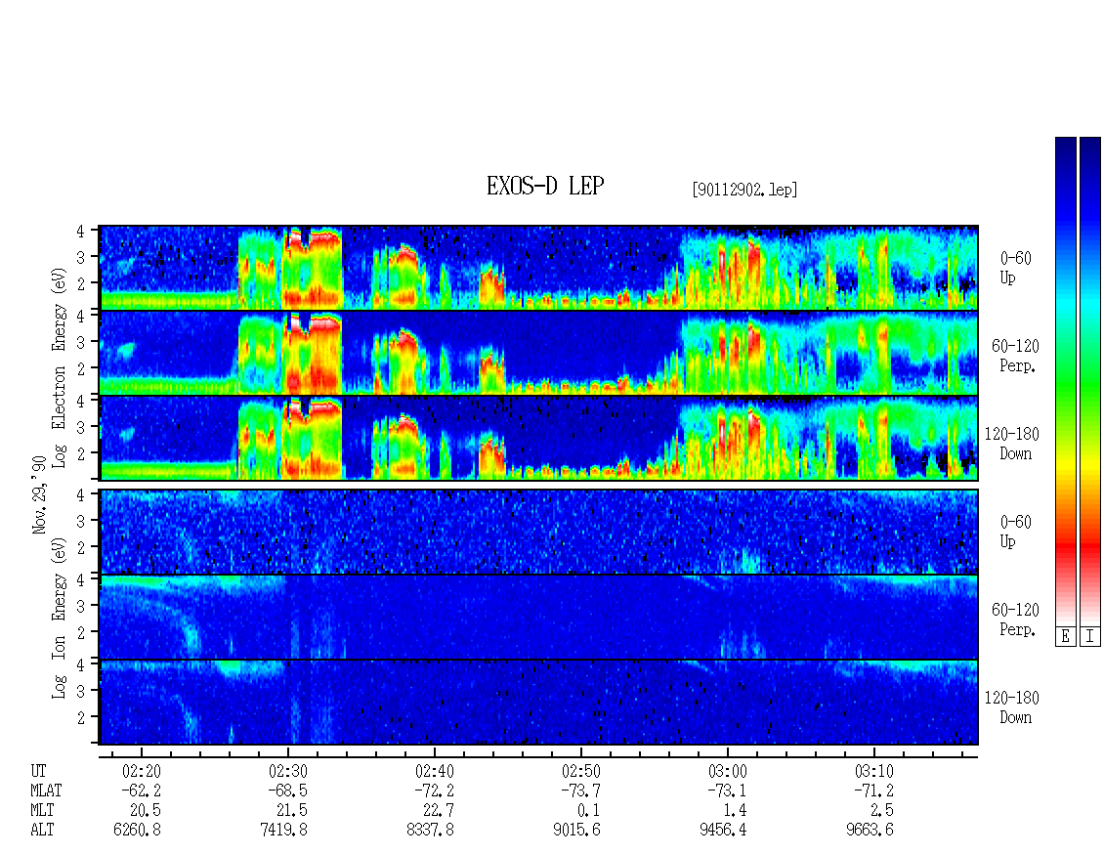The height and width of the screenshot is (855, 1104).
Task: Click the MLT value 0.1
Action: (588, 811)
